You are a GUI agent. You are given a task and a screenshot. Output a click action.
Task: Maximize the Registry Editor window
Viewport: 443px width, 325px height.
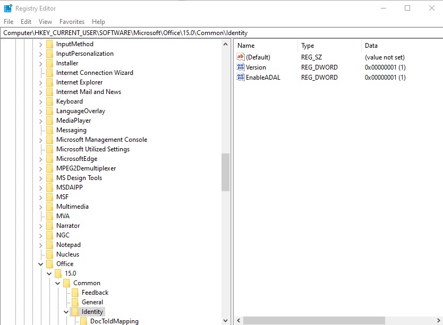pos(407,8)
